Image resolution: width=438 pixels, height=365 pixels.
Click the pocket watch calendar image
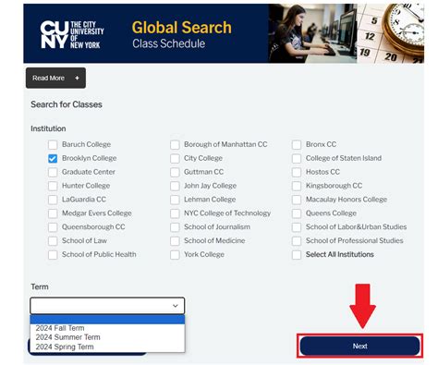coord(390,33)
